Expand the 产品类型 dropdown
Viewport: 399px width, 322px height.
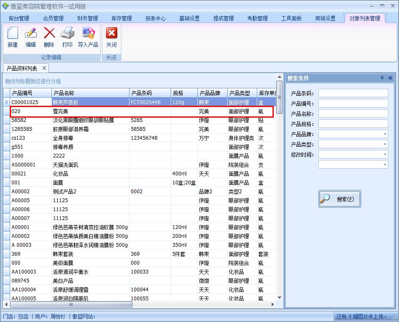coord(385,144)
